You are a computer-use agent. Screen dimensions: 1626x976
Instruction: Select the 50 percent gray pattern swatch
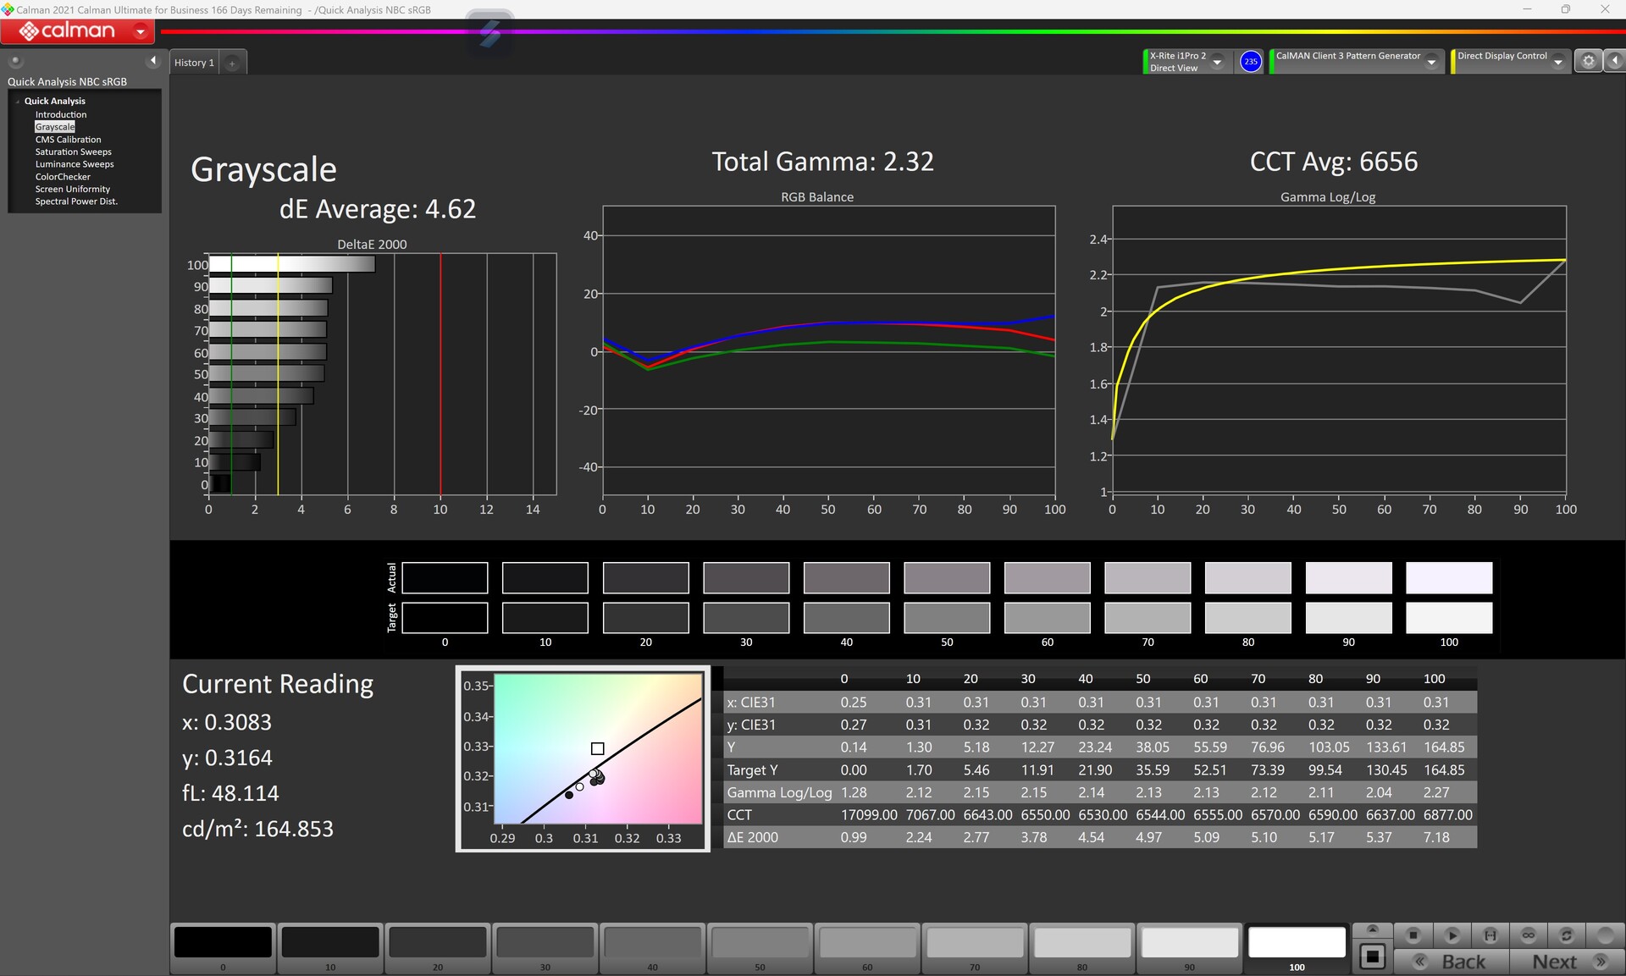tap(760, 943)
